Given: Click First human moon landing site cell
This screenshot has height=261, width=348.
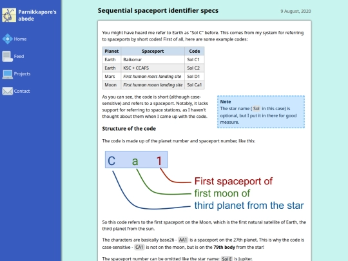Looking at the screenshot, I should 153,85.
